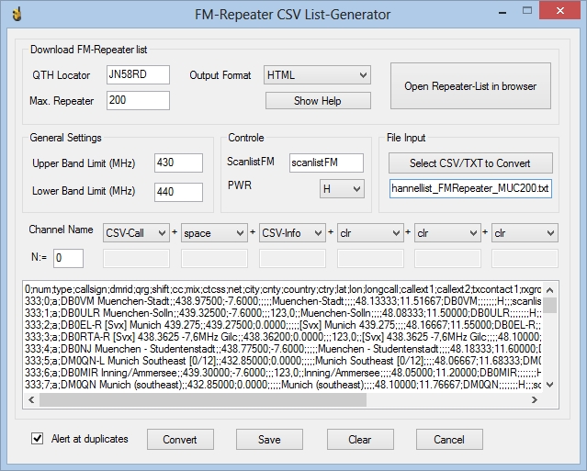Focus the N:= value field
The height and width of the screenshot is (471, 587).
[x=68, y=258]
